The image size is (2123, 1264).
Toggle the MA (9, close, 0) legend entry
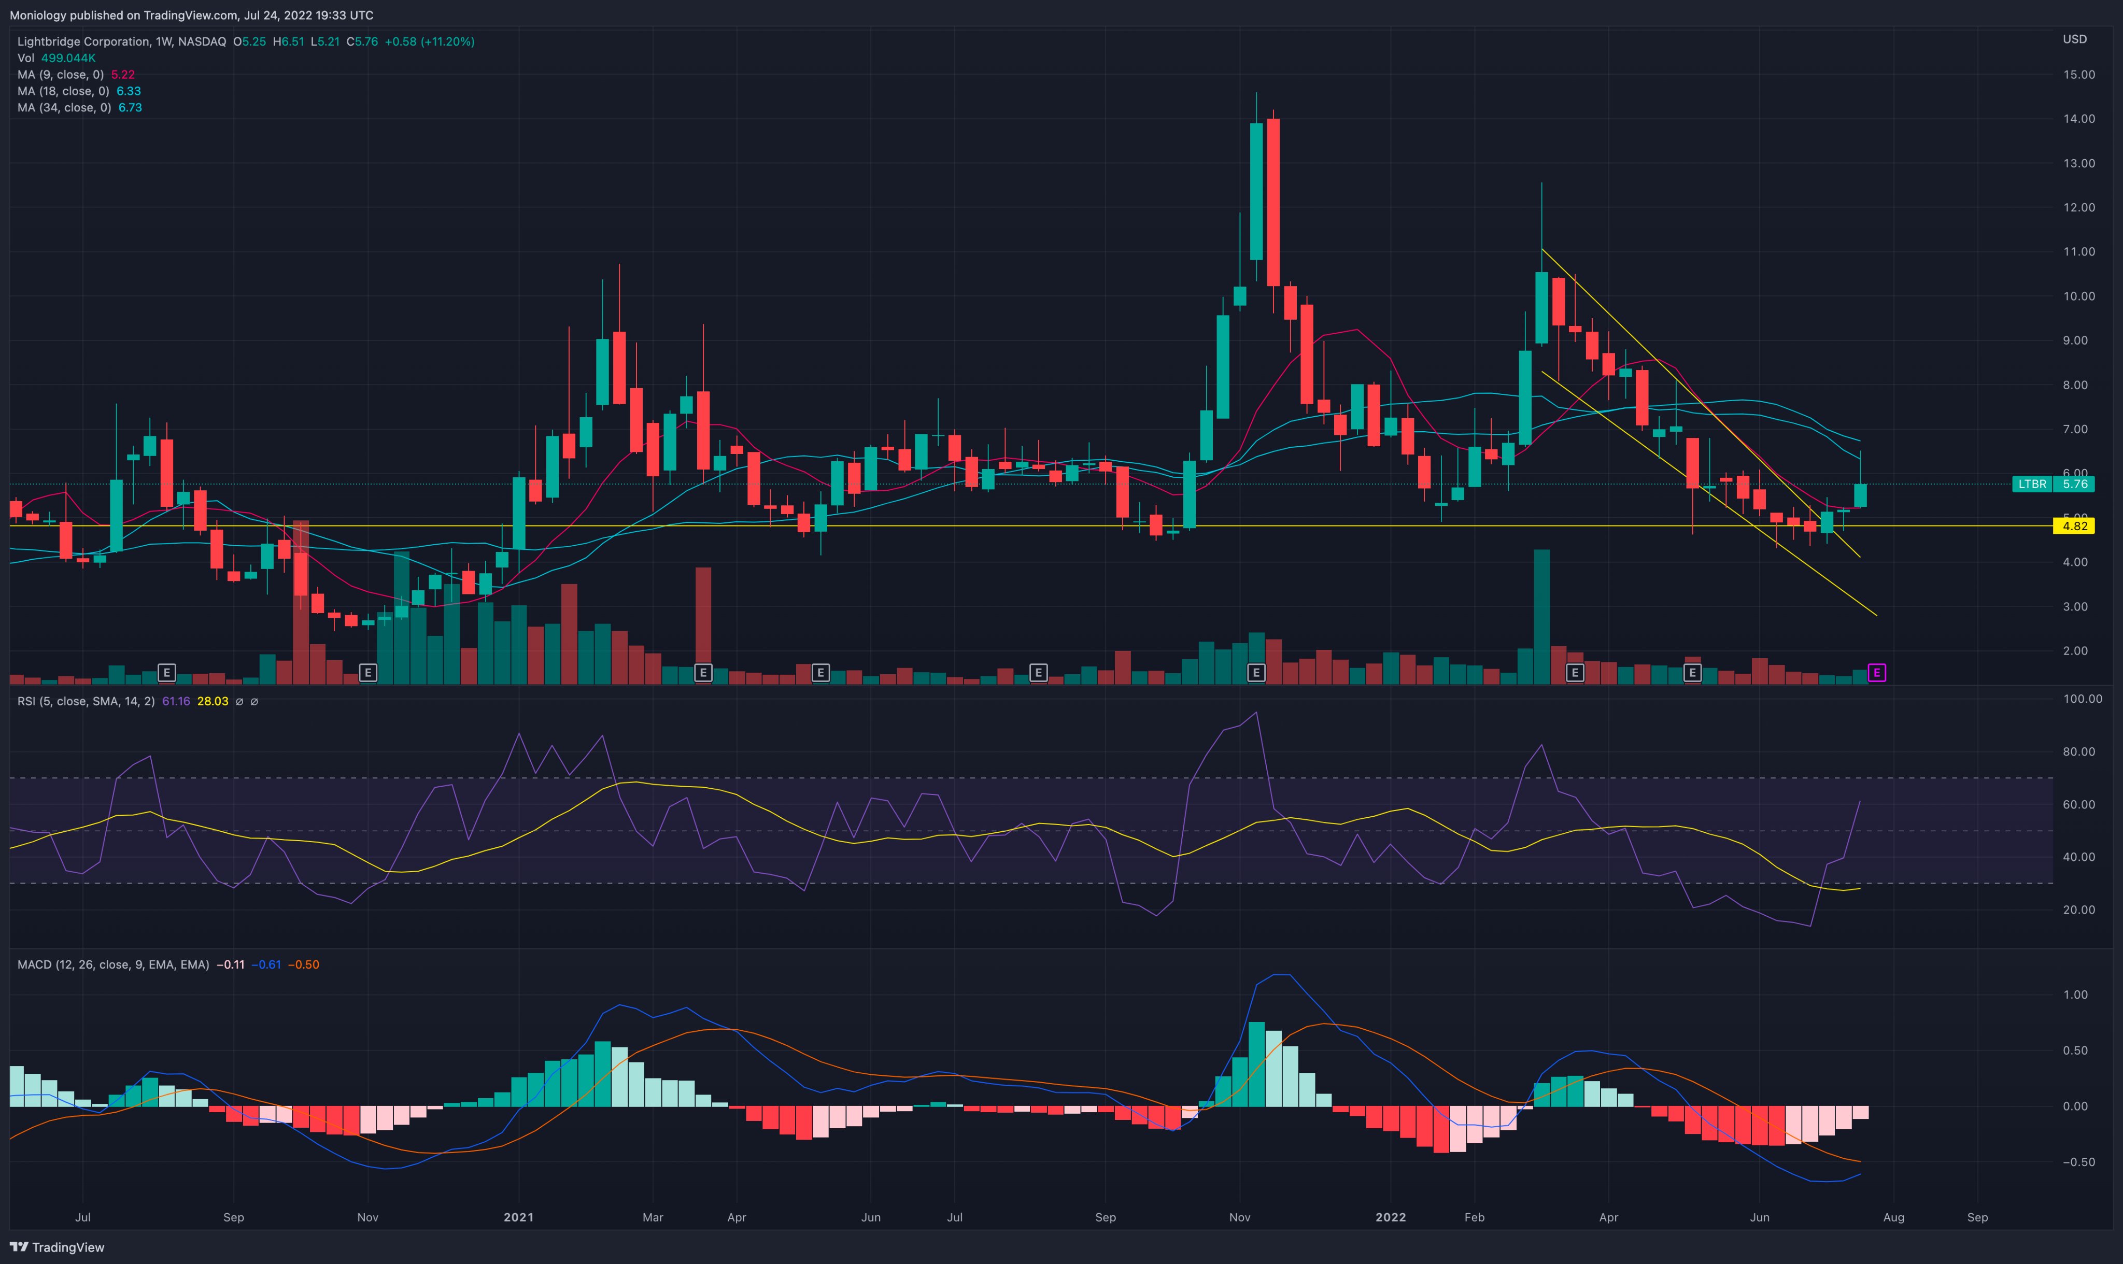(60, 75)
